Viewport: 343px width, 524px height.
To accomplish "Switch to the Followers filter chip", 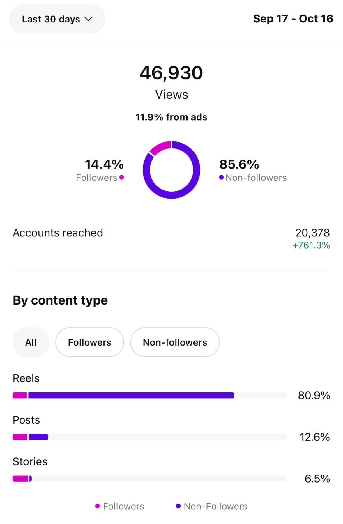I will tap(90, 342).
